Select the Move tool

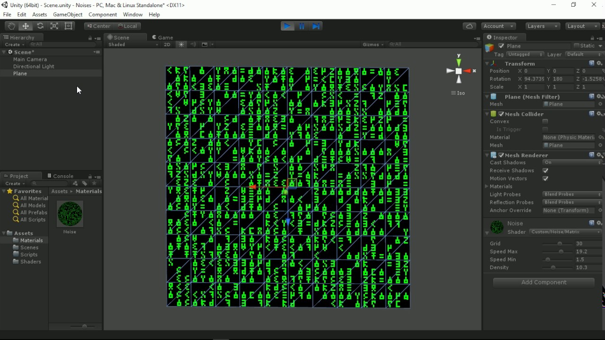(26, 26)
